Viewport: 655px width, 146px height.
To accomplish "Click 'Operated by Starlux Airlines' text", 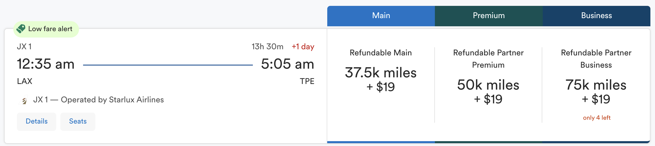I will [112, 100].
